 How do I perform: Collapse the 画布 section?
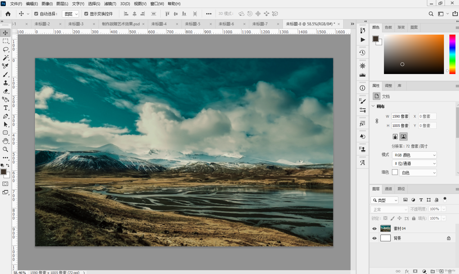(x=373, y=106)
